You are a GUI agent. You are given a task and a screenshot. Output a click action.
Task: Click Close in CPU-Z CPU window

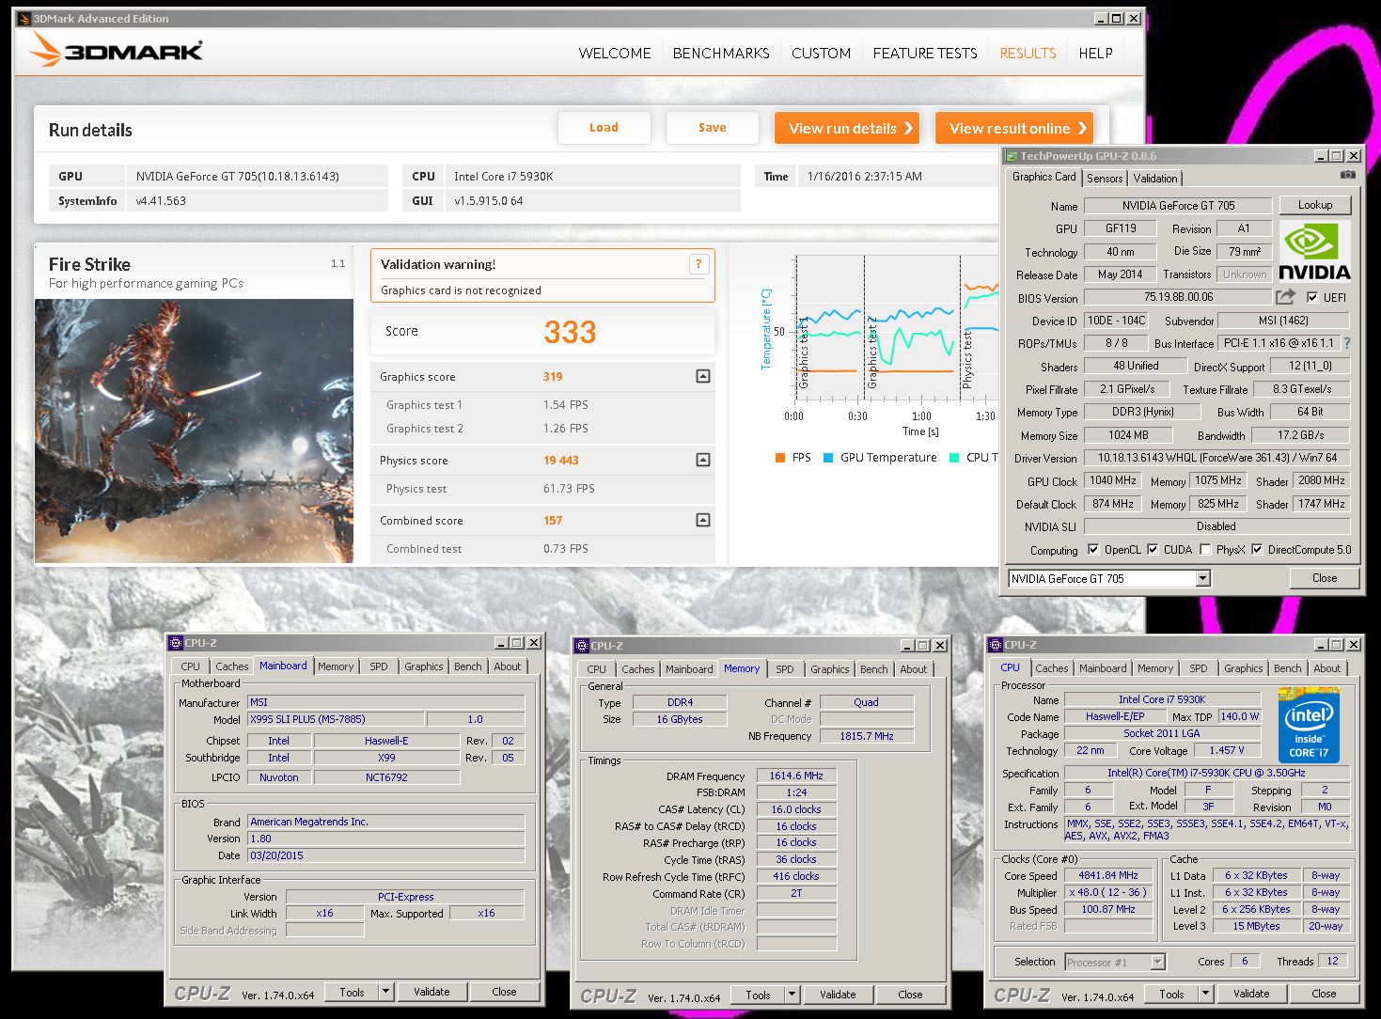(x=1324, y=994)
